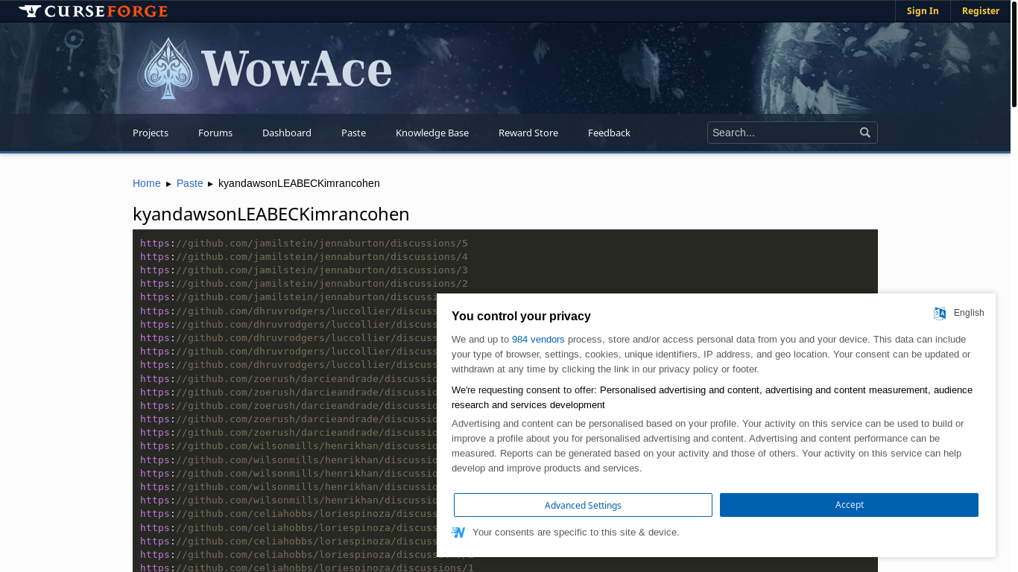Click the CurseForge logo in the top bar
The height and width of the screenshot is (572, 1018).
point(93,11)
